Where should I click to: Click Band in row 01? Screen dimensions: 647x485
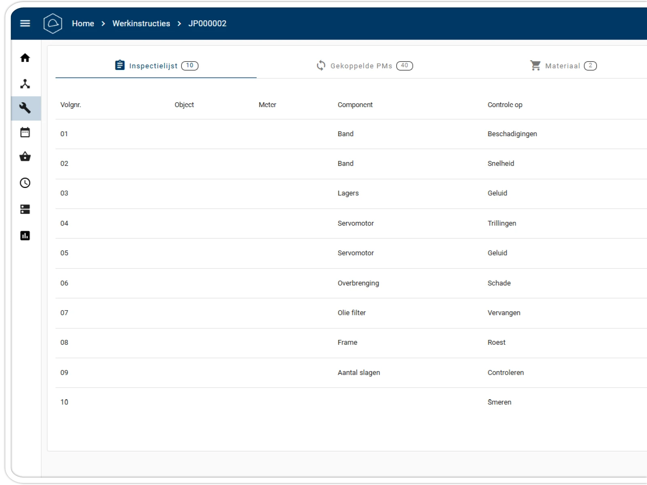point(345,134)
